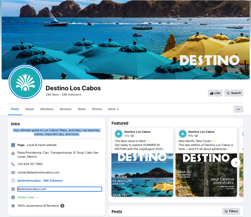Click the globe website icon
Screen dimensions: 251x217
point(13,189)
